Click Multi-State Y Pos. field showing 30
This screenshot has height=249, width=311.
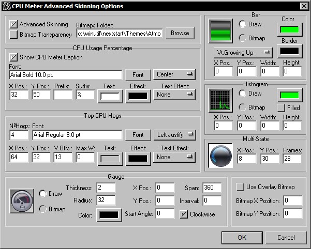click(270, 159)
